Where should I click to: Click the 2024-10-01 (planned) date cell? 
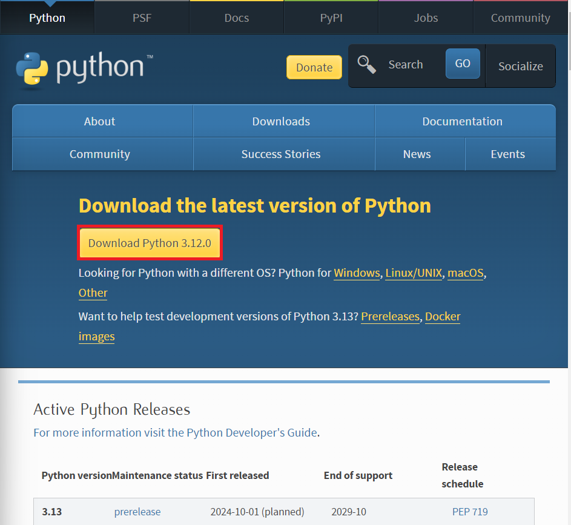257,512
